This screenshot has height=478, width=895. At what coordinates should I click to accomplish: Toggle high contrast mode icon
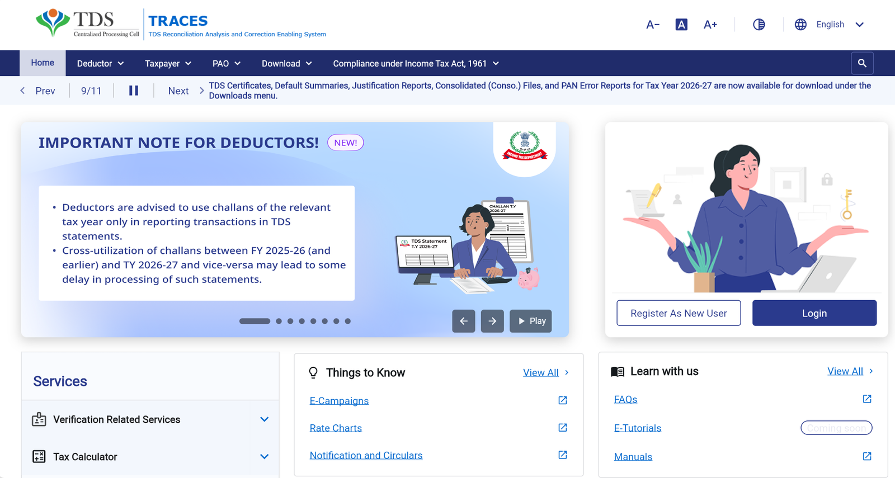click(759, 25)
